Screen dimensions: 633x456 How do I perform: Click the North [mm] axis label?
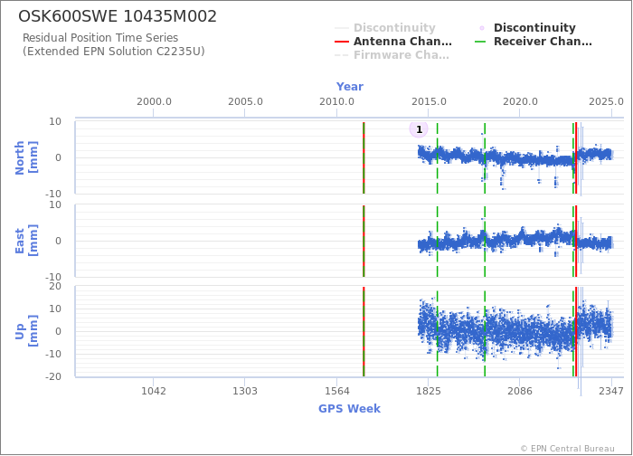pos(26,157)
